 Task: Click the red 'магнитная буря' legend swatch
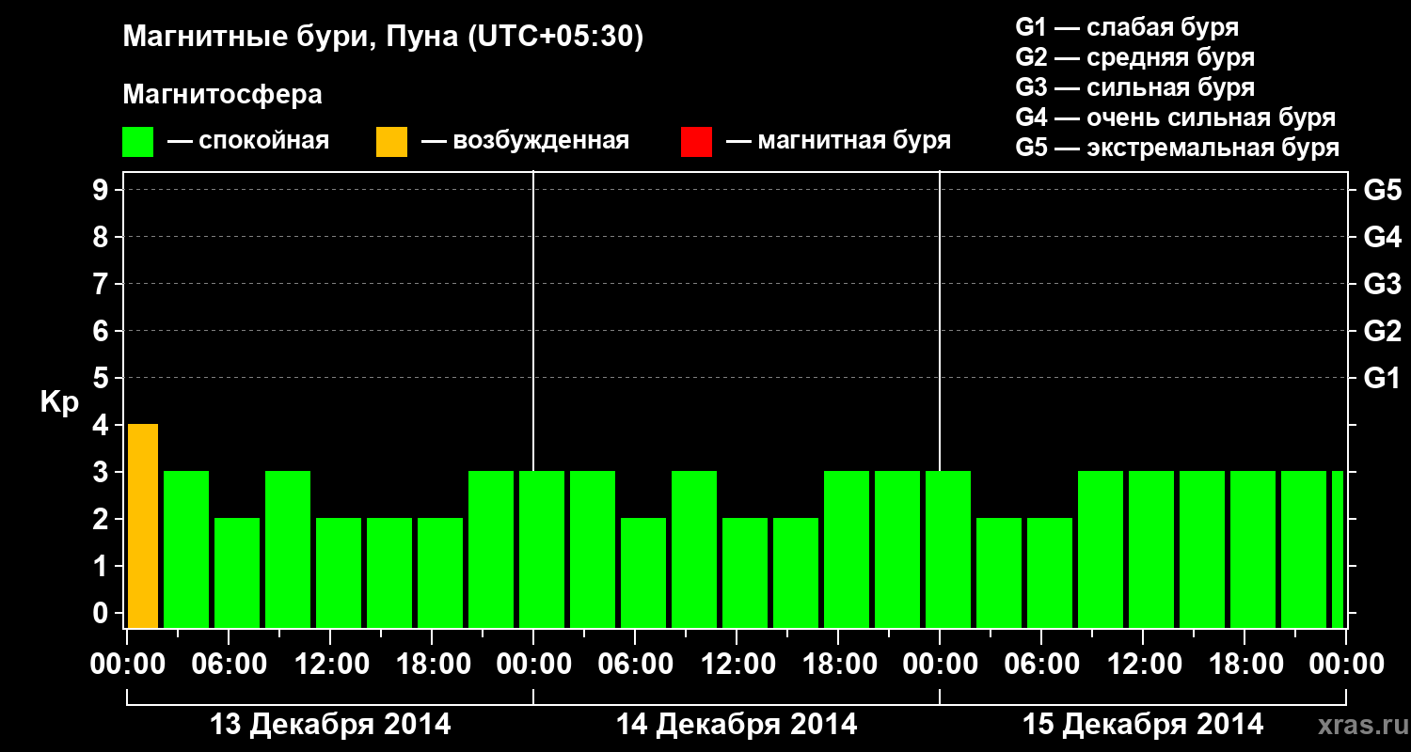pyautogui.click(x=696, y=142)
